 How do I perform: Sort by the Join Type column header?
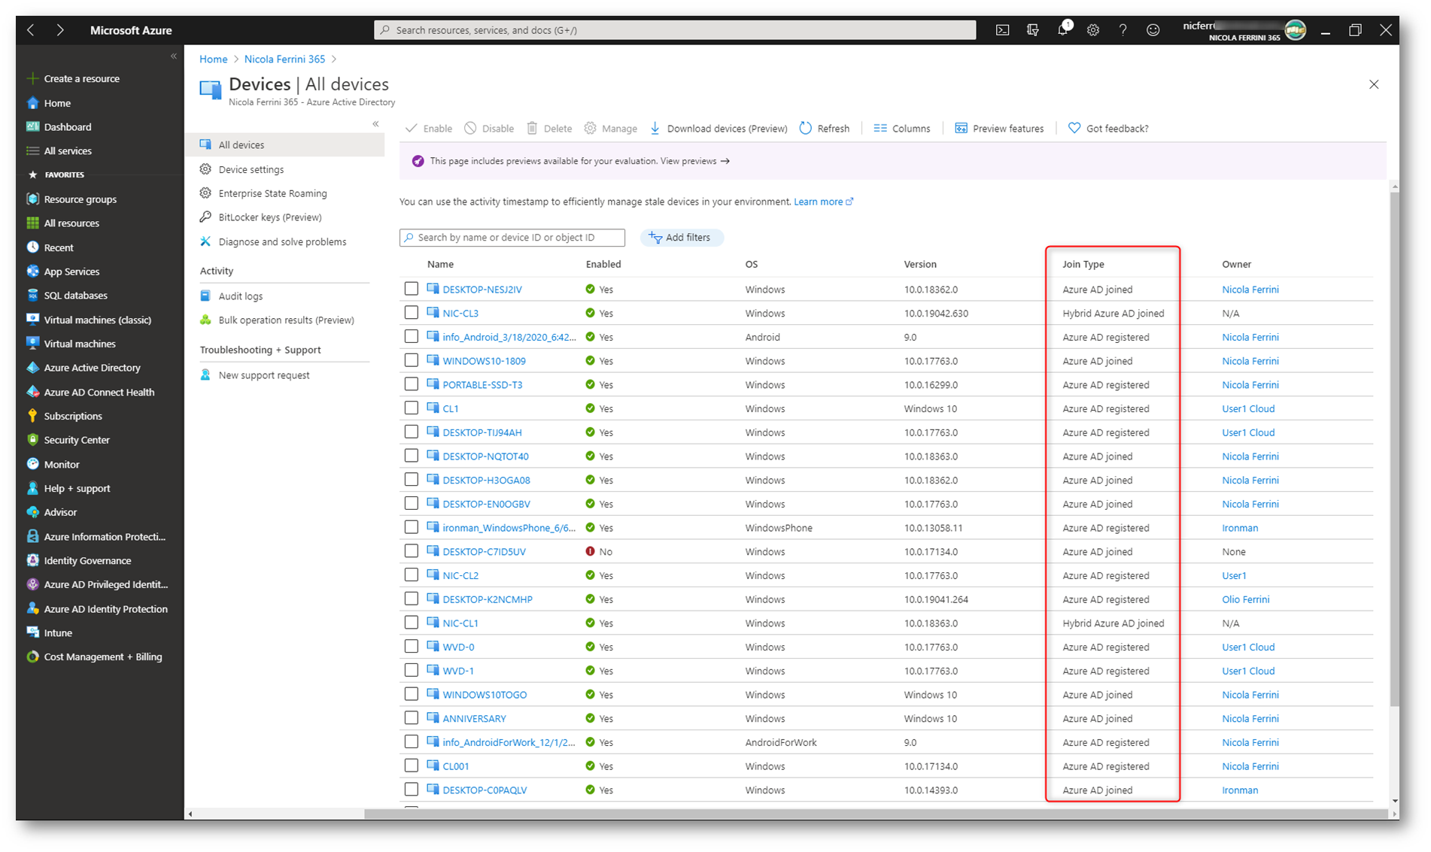(1083, 265)
